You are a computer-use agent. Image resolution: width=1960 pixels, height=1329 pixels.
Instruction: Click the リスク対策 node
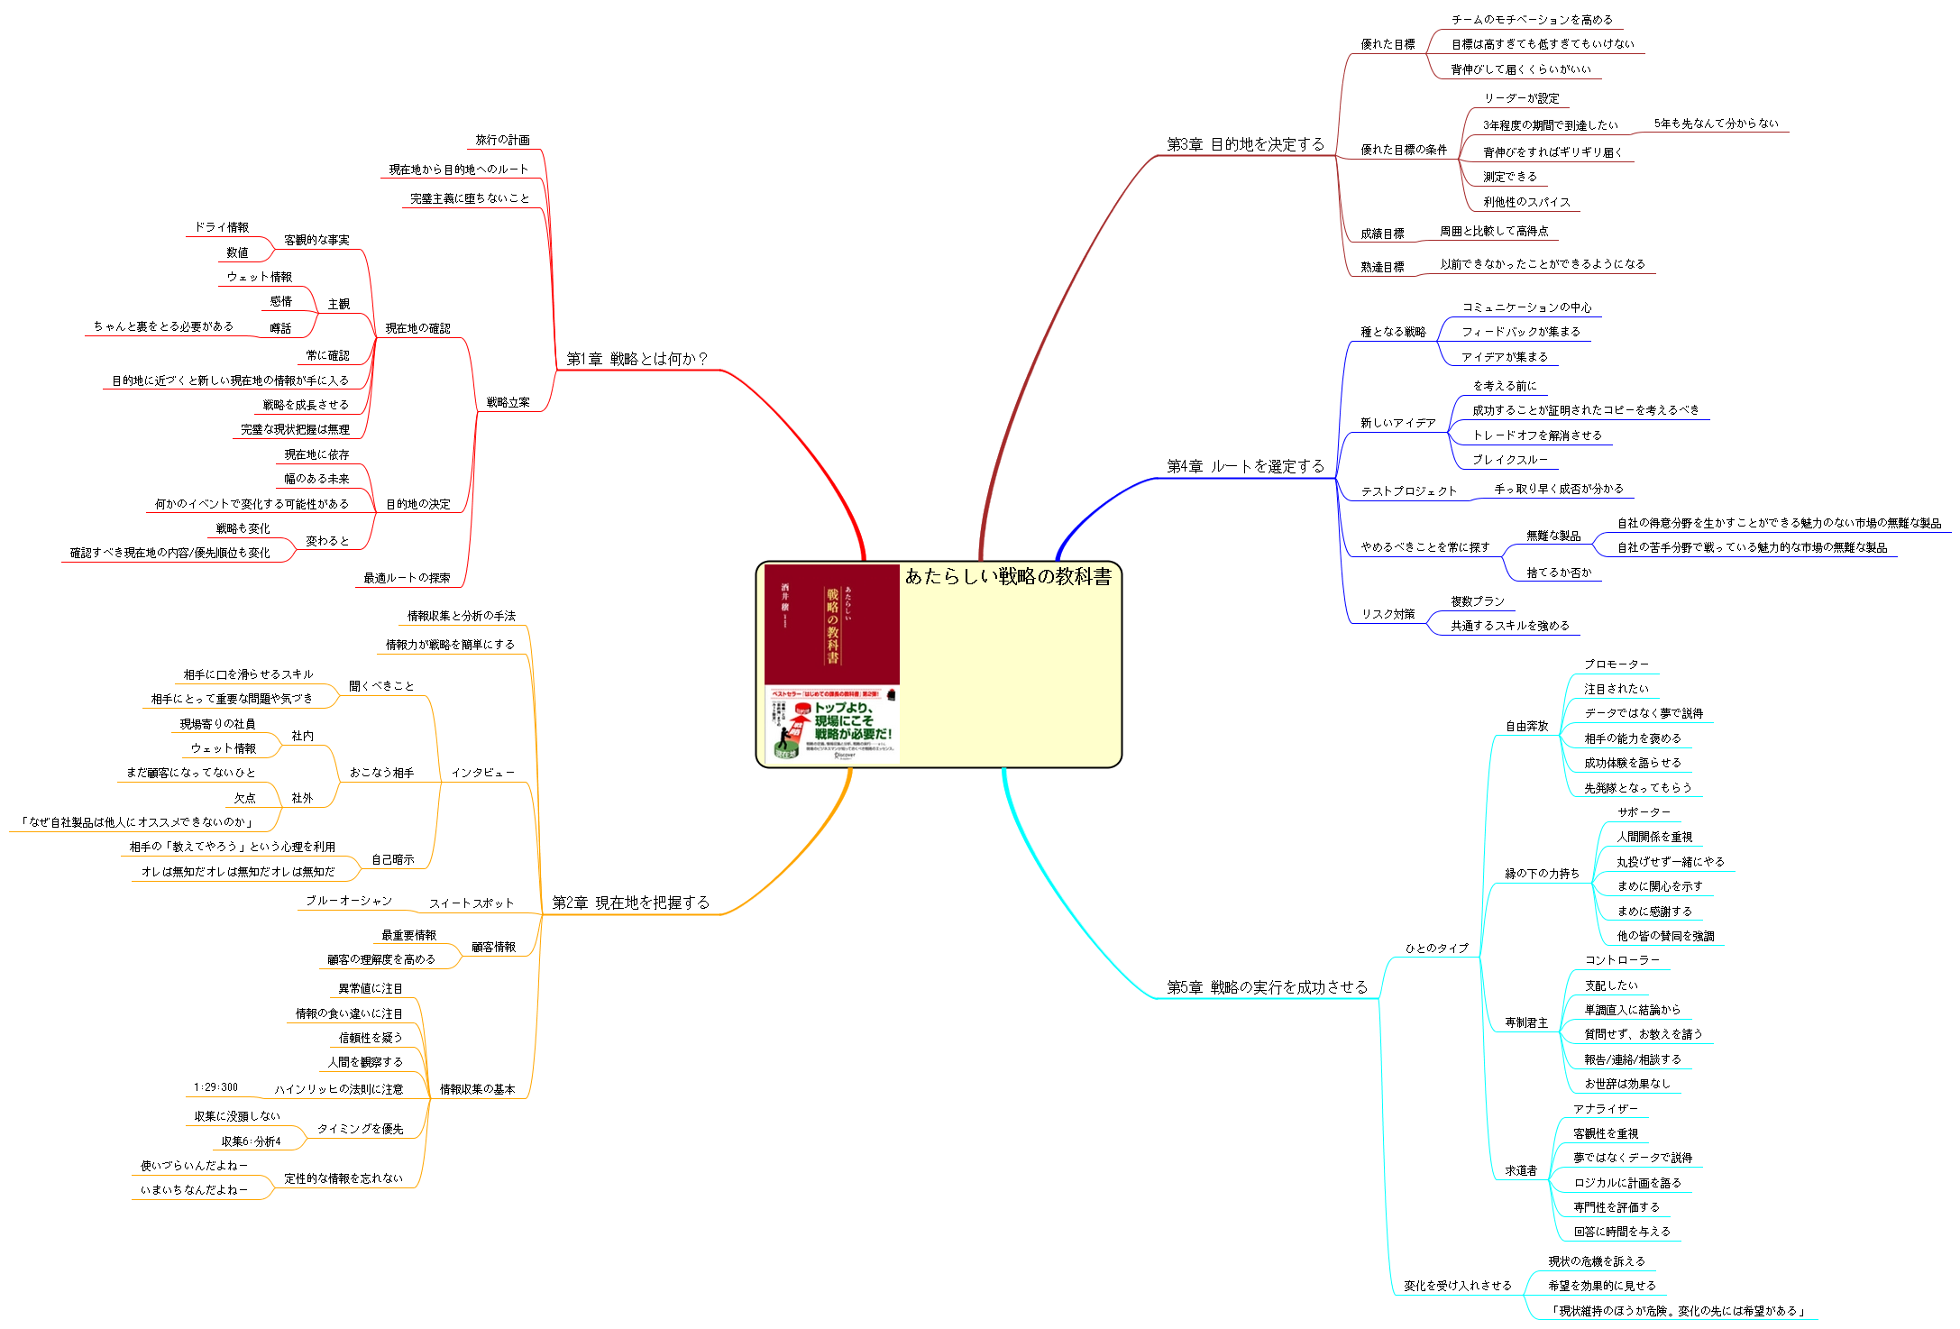[x=1388, y=614]
